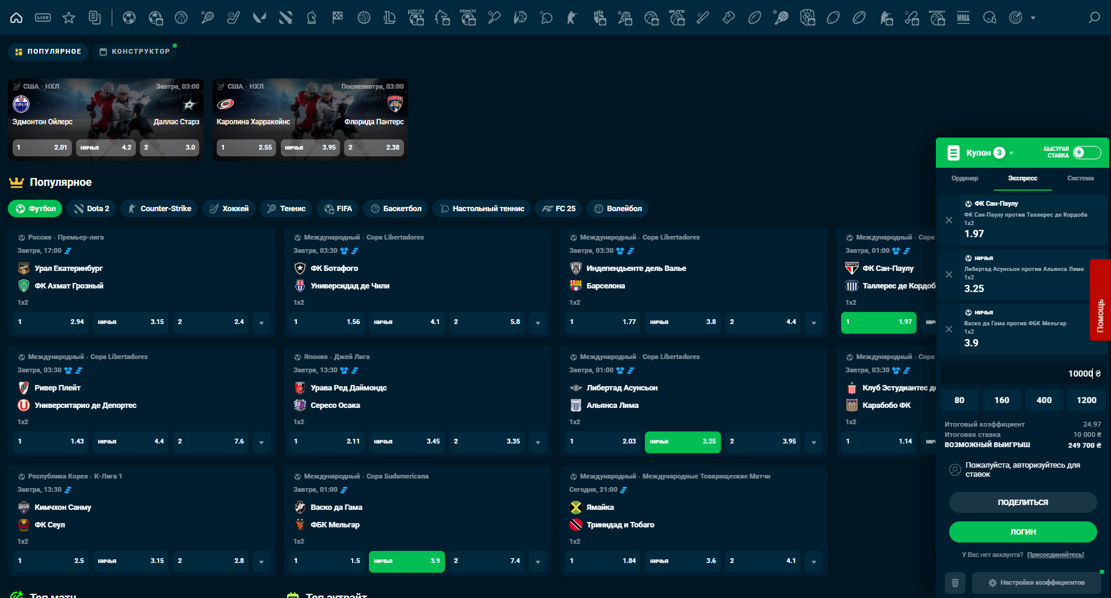This screenshot has width=1111, height=598.
Task: Open the Купон dropdown arrow
Action: [1011, 153]
